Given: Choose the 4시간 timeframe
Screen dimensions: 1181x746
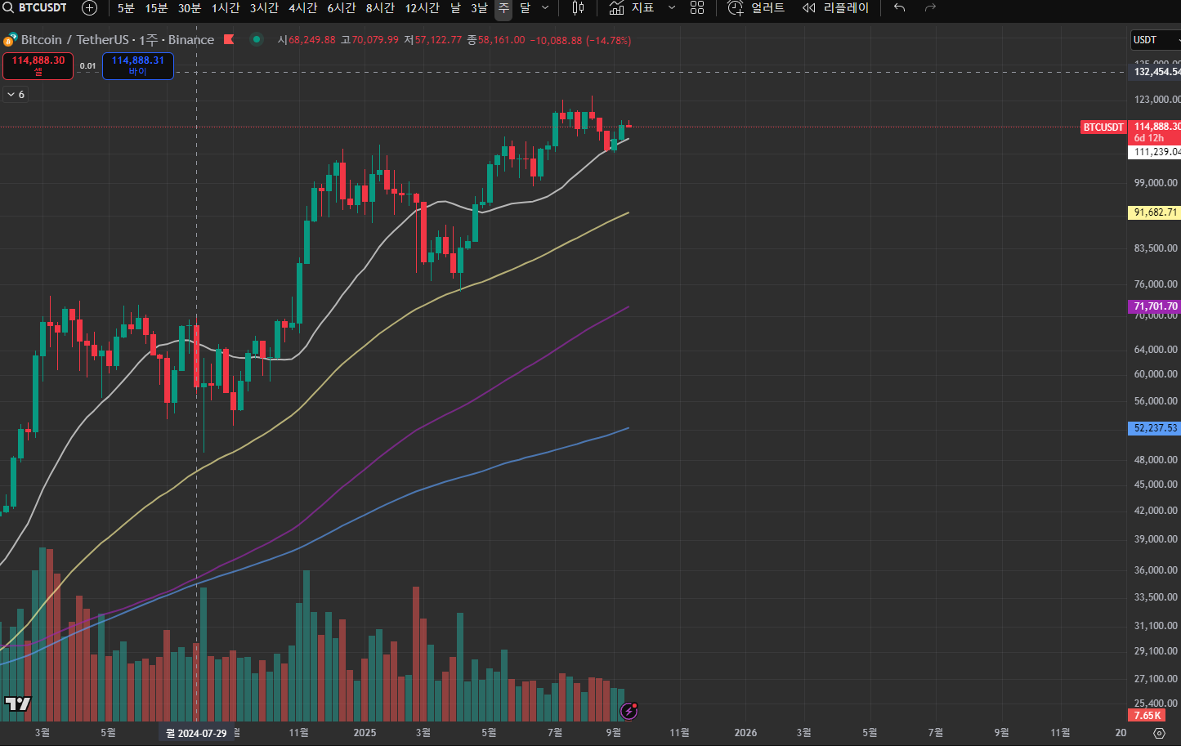Looking at the screenshot, I should [302, 8].
